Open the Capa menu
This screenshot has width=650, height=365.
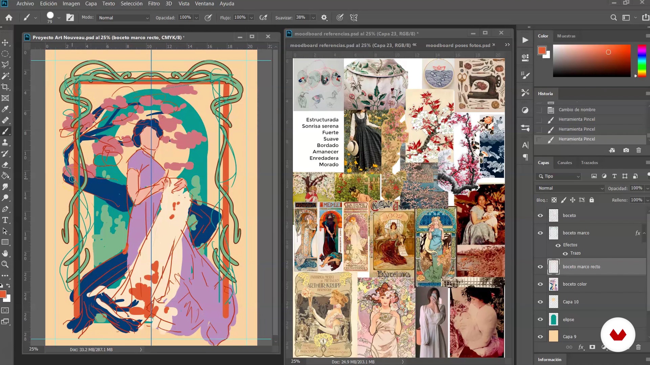coord(91,4)
